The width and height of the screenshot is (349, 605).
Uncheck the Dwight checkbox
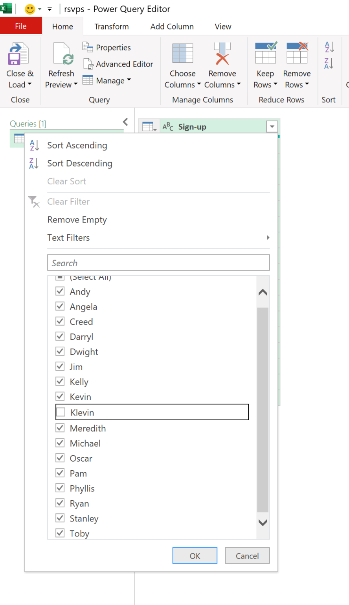tap(60, 351)
